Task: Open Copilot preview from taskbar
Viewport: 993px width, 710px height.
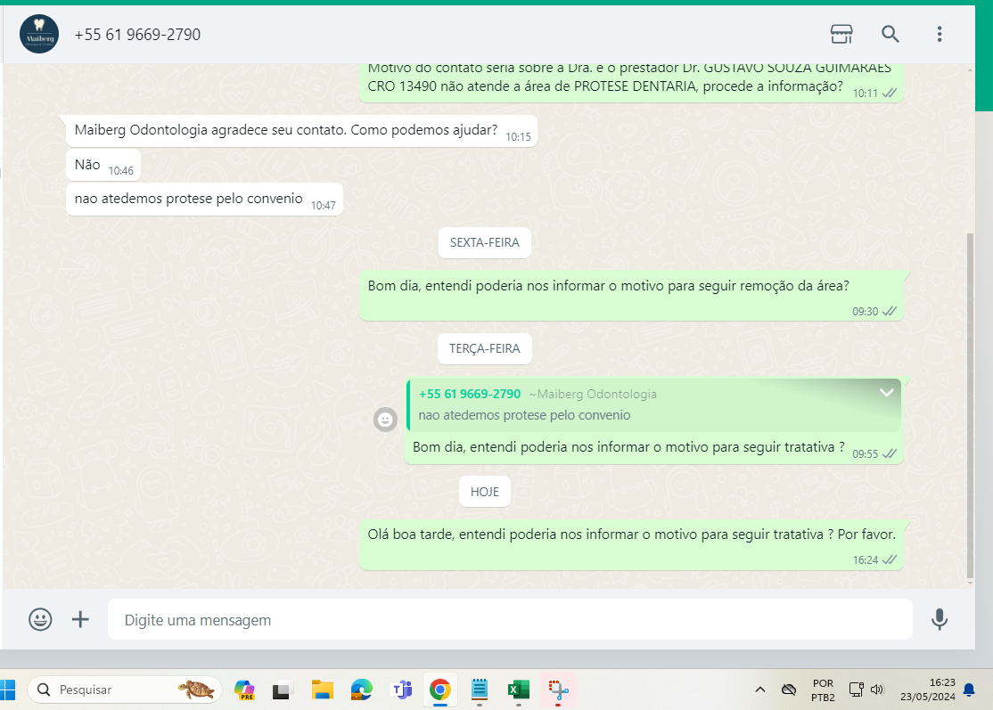Action: coord(244,690)
